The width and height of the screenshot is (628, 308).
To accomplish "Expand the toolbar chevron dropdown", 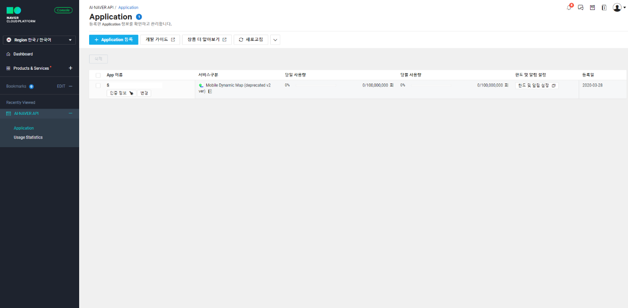I will (275, 40).
